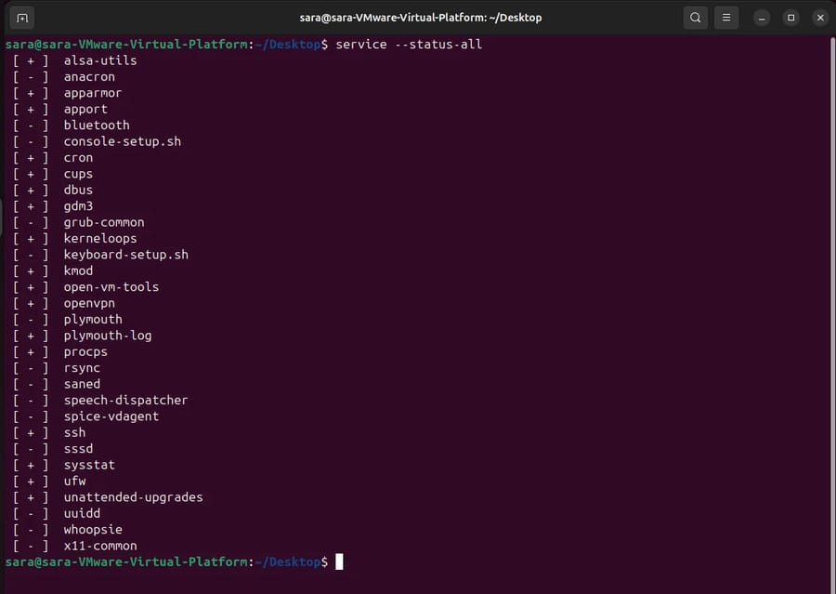Click the 'gdm3' service line

pos(53,206)
